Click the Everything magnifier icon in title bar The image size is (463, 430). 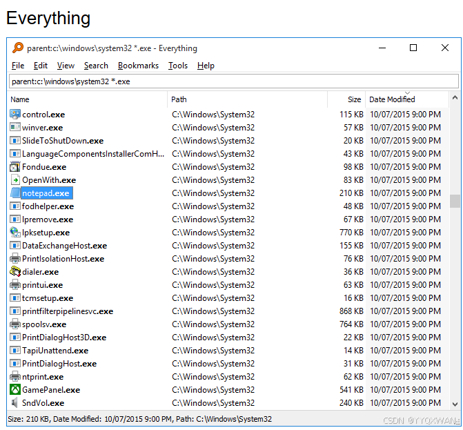click(17, 48)
